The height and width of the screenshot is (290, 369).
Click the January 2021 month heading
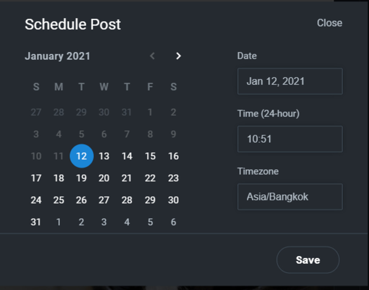click(58, 56)
